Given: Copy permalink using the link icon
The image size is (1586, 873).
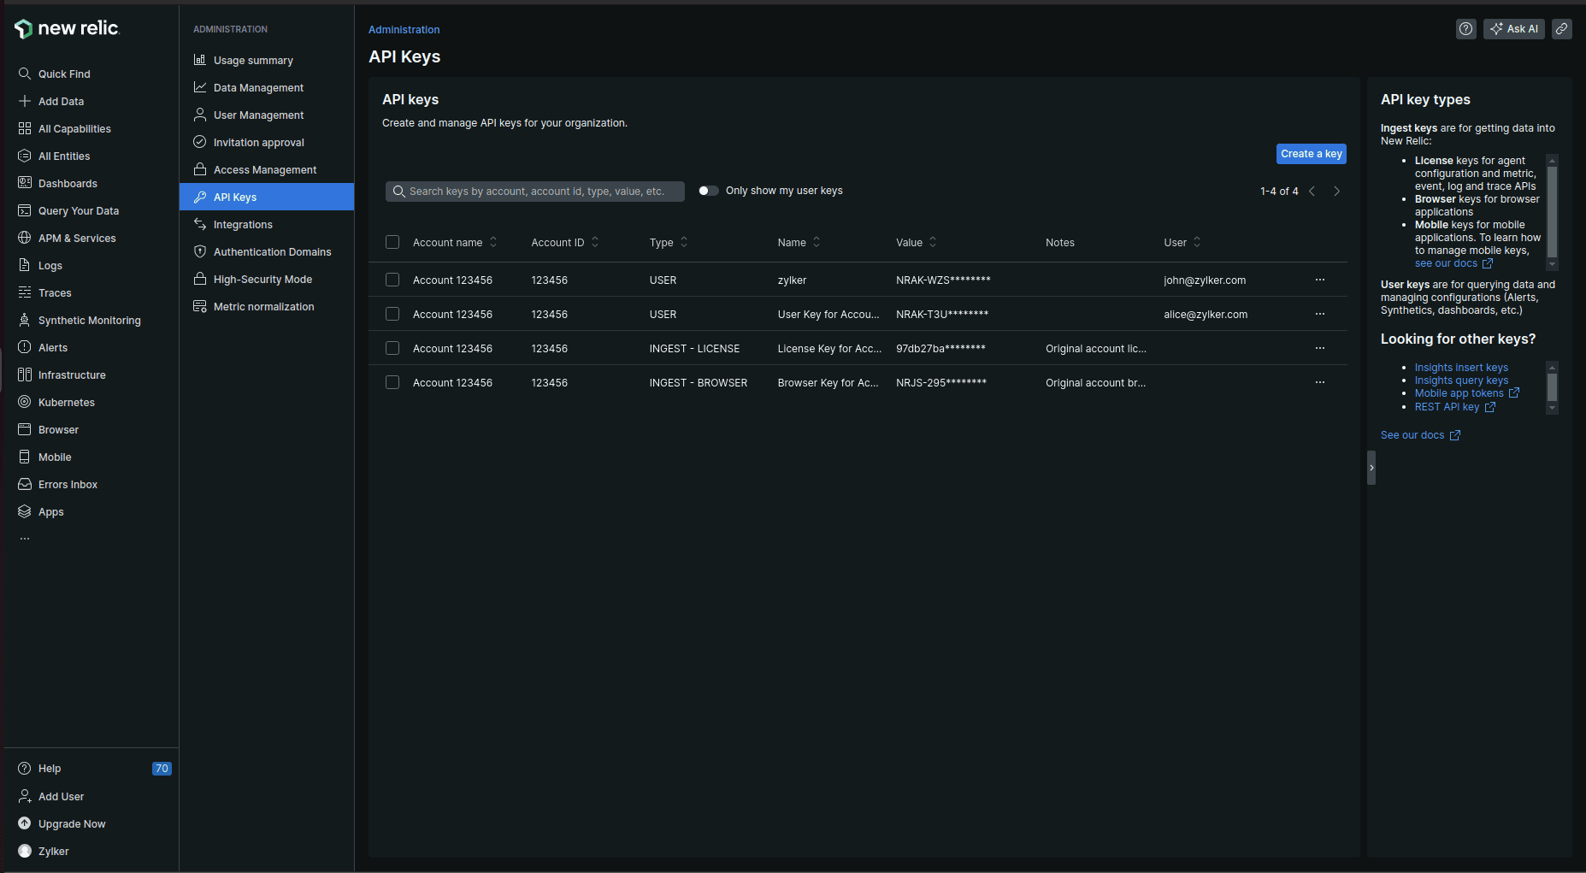Looking at the screenshot, I should pos(1561,29).
